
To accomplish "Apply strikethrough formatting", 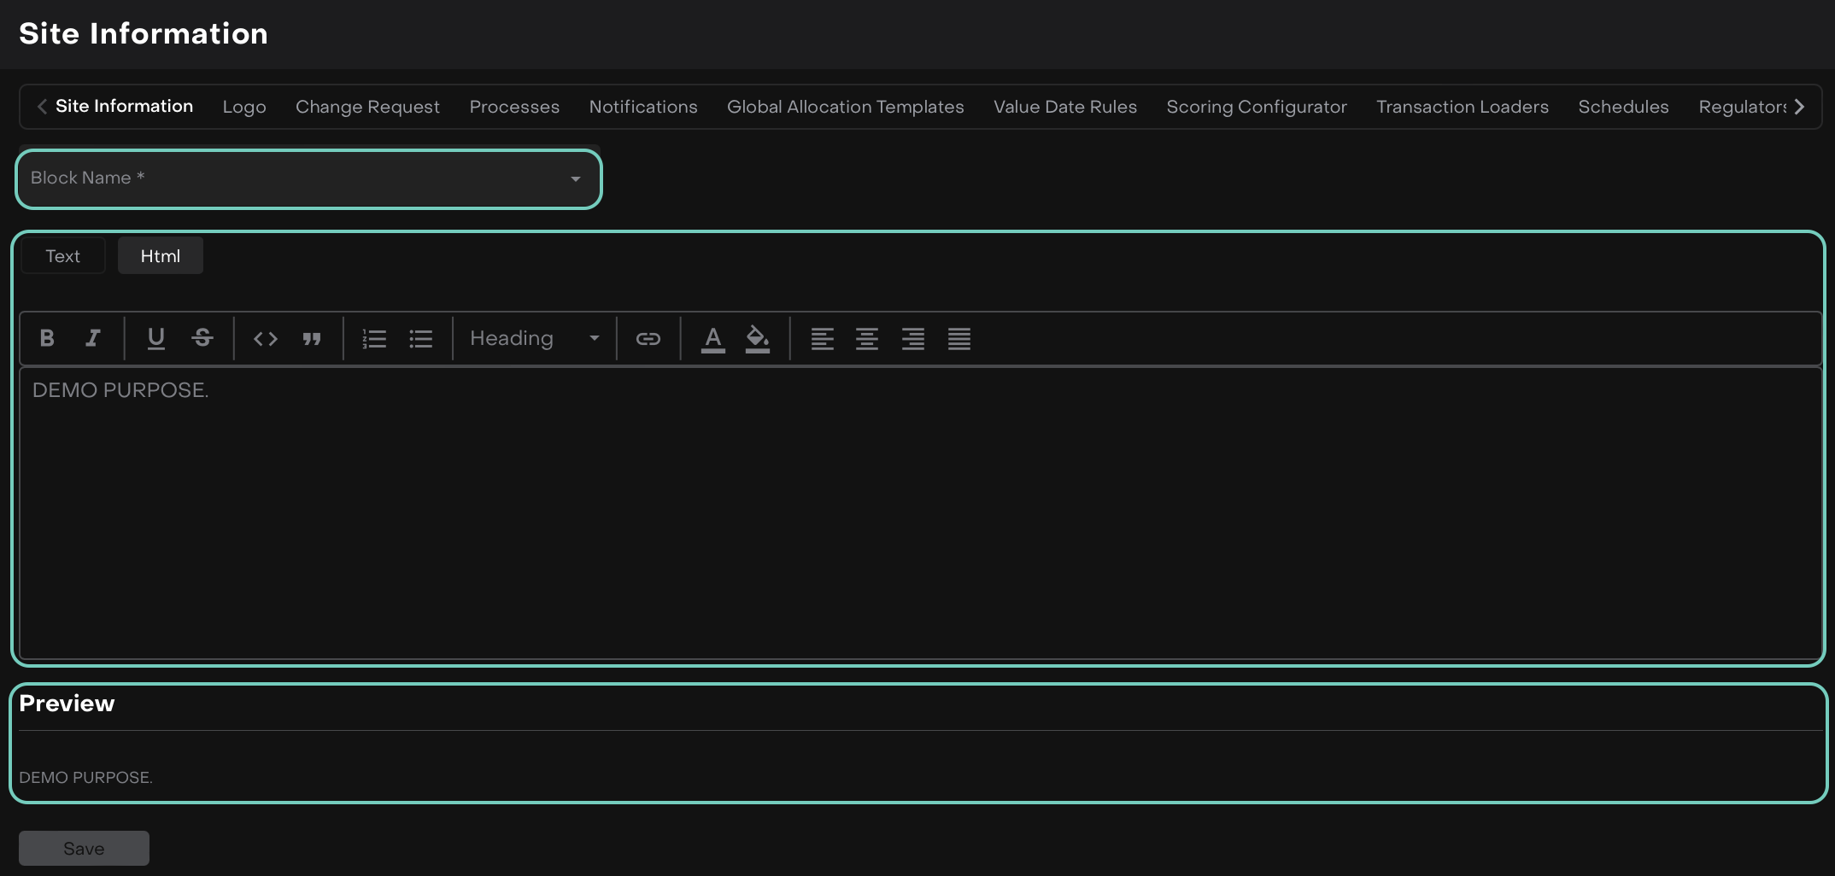I will pyautogui.click(x=202, y=339).
